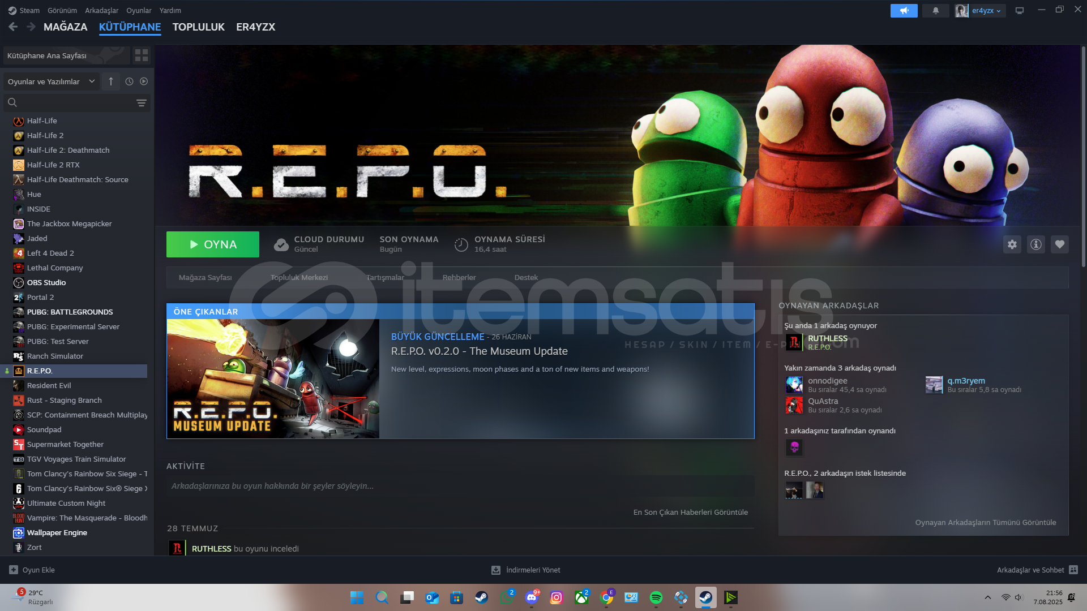Open onnodigee friend avatar
This screenshot has width=1087, height=611.
794,385
